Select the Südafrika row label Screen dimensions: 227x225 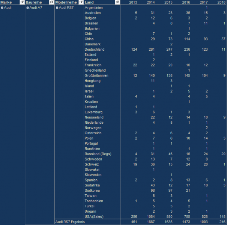(92, 185)
